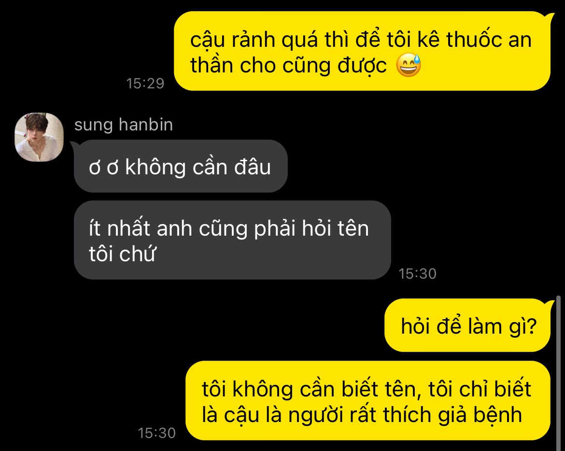Select the gray message ơ ơ không cần đâu

coord(181,166)
